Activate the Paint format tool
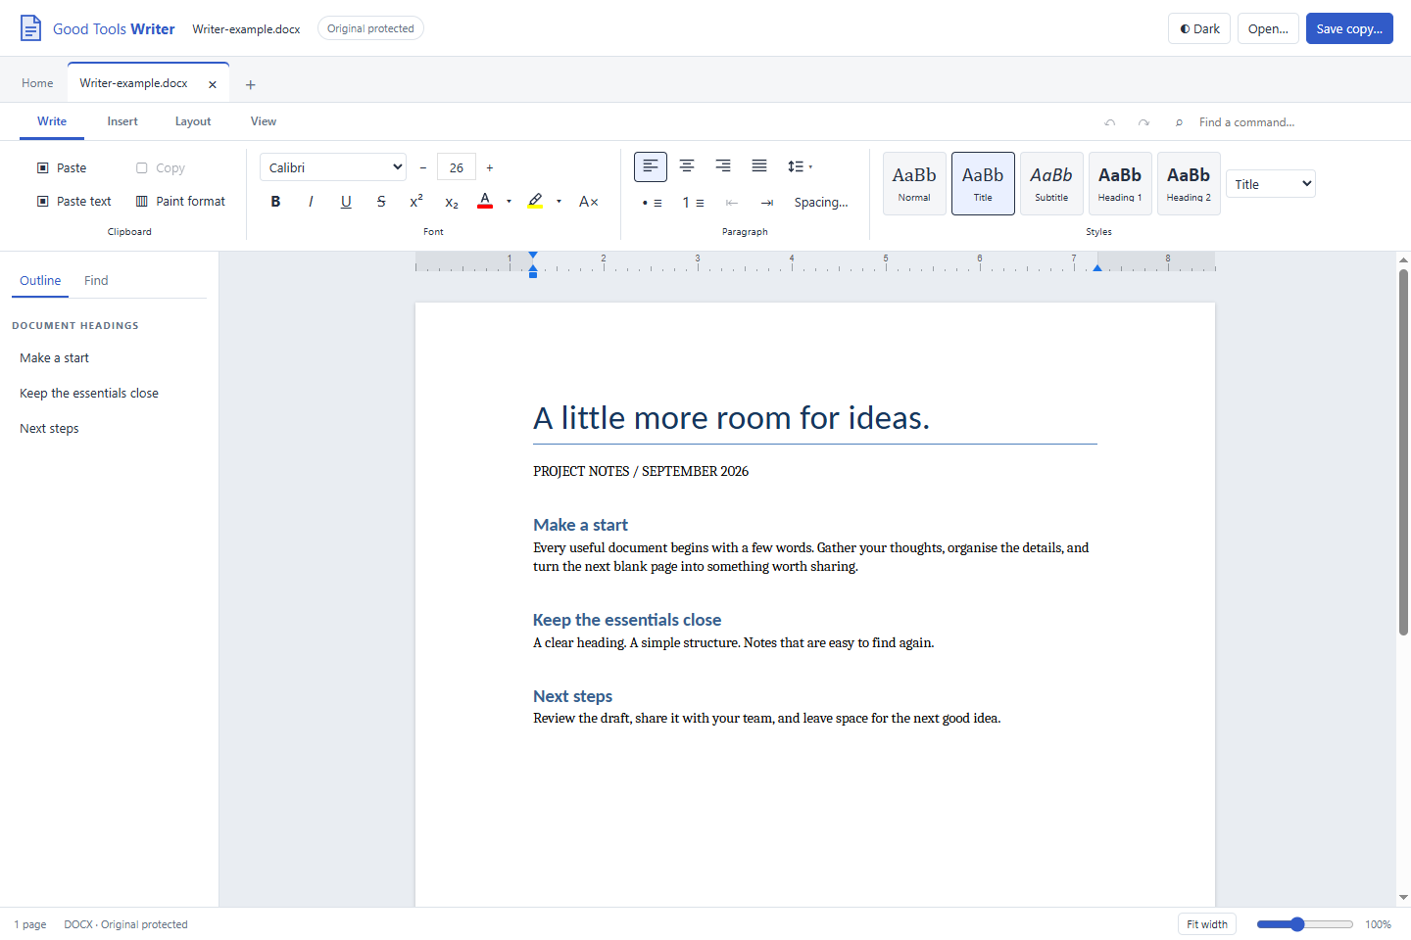The height and width of the screenshot is (940, 1411). click(180, 202)
